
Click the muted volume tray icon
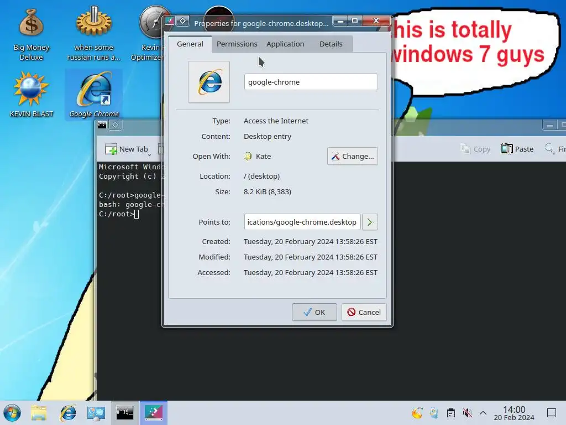tap(468, 413)
